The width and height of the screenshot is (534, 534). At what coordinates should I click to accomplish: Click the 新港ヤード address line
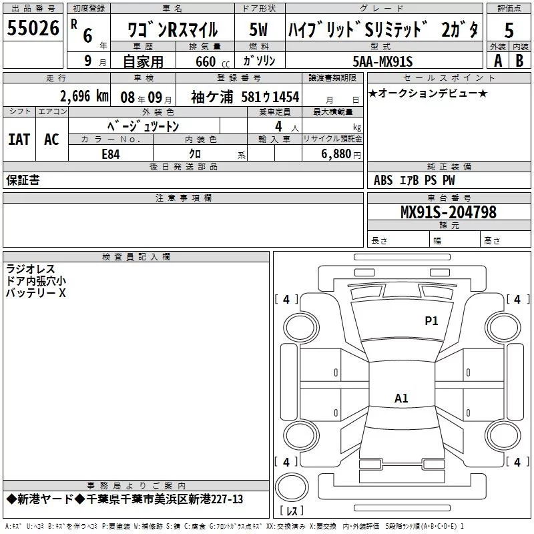pos(125,499)
